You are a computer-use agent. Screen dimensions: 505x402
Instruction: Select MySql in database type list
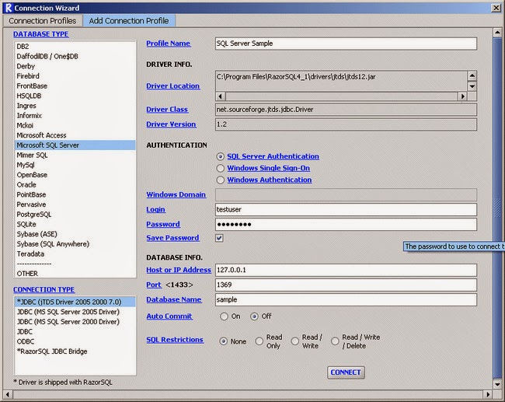[x=75, y=166]
